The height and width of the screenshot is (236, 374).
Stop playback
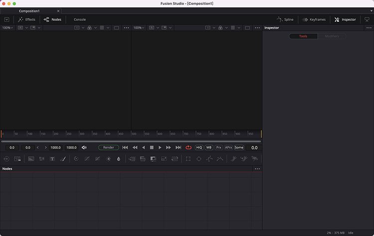152,148
